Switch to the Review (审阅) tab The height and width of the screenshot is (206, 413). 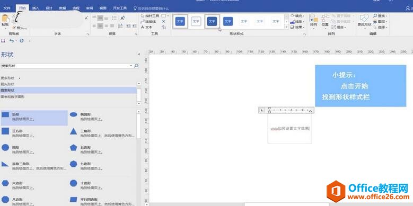coord(90,8)
